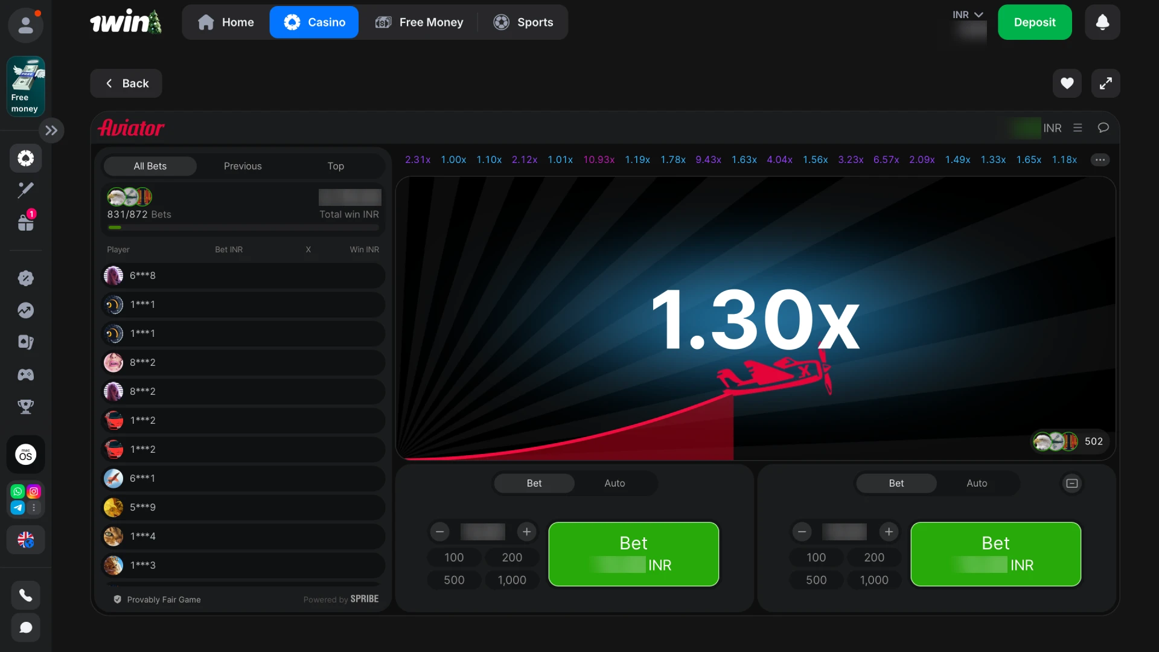Collapse the sidebar with the chevron arrows

[x=52, y=130]
